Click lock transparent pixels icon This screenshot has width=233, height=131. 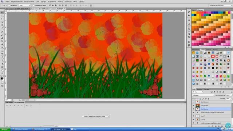click(x=200, y=99)
